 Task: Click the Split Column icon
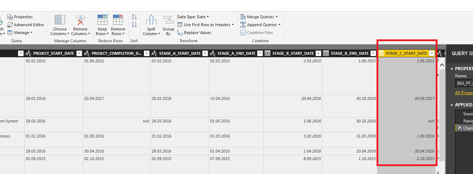[x=151, y=20]
